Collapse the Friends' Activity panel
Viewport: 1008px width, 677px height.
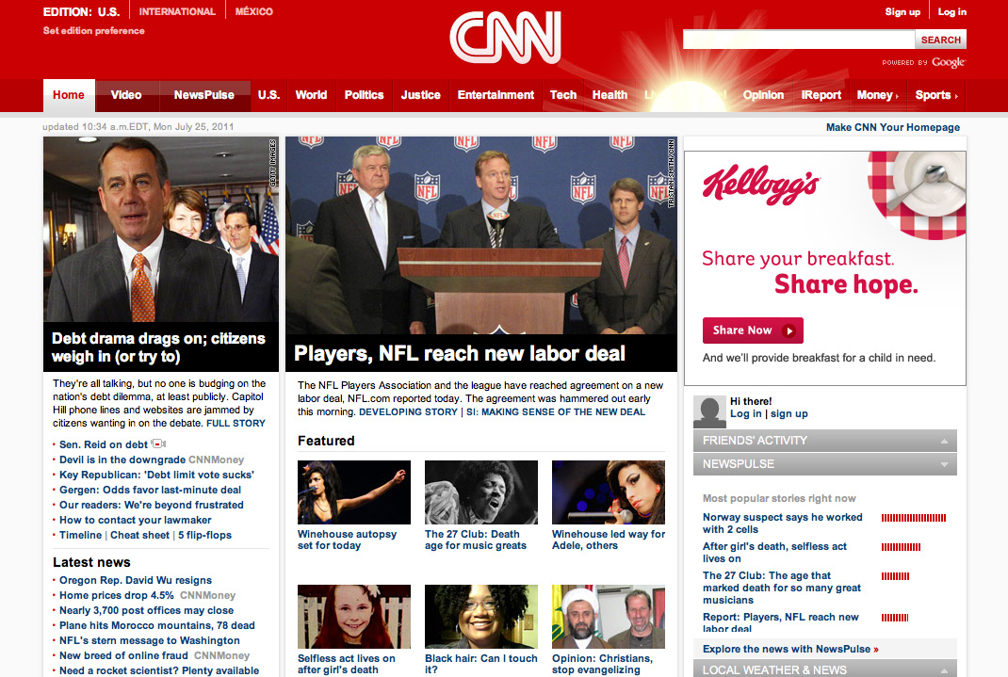pyautogui.click(x=944, y=441)
